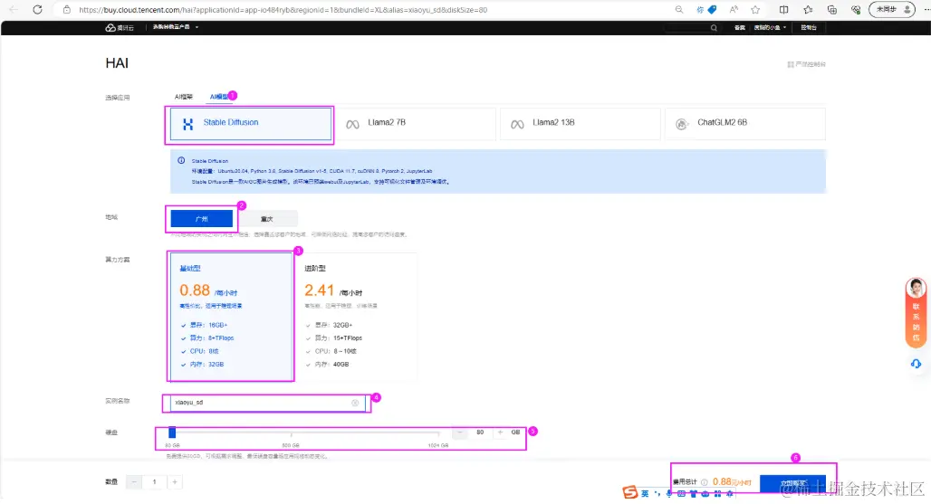
Task: Select the ChatGLM2 6B application card
Action: pos(745,124)
